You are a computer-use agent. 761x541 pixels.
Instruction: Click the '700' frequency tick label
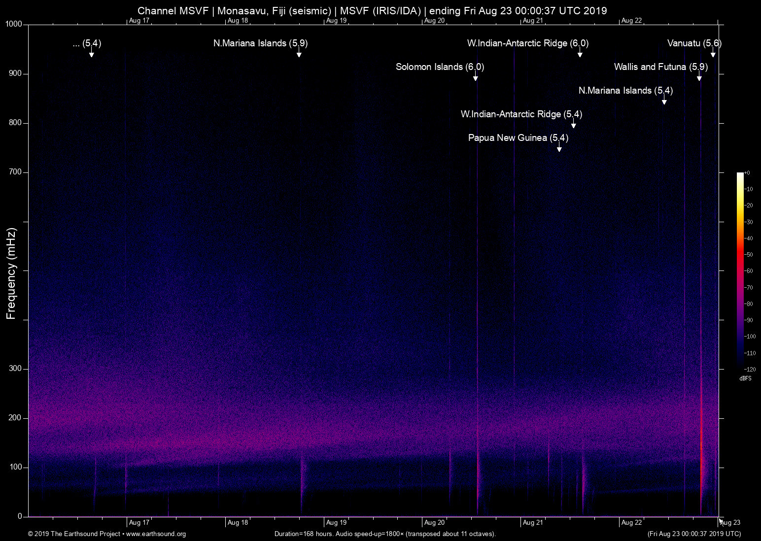click(x=16, y=172)
